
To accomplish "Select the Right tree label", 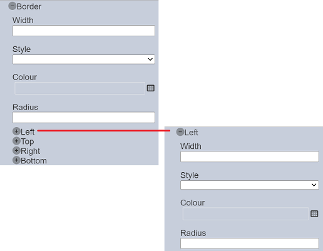I will pyautogui.click(x=30, y=151).
